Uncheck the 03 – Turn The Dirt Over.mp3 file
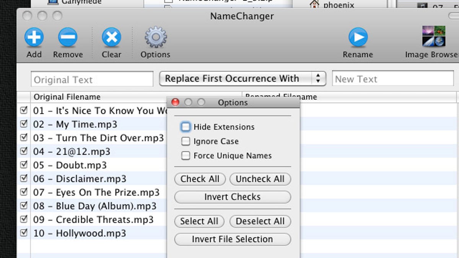The width and height of the screenshot is (459, 258). pyautogui.click(x=24, y=138)
